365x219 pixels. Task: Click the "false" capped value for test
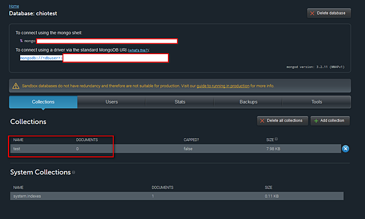point(188,148)
